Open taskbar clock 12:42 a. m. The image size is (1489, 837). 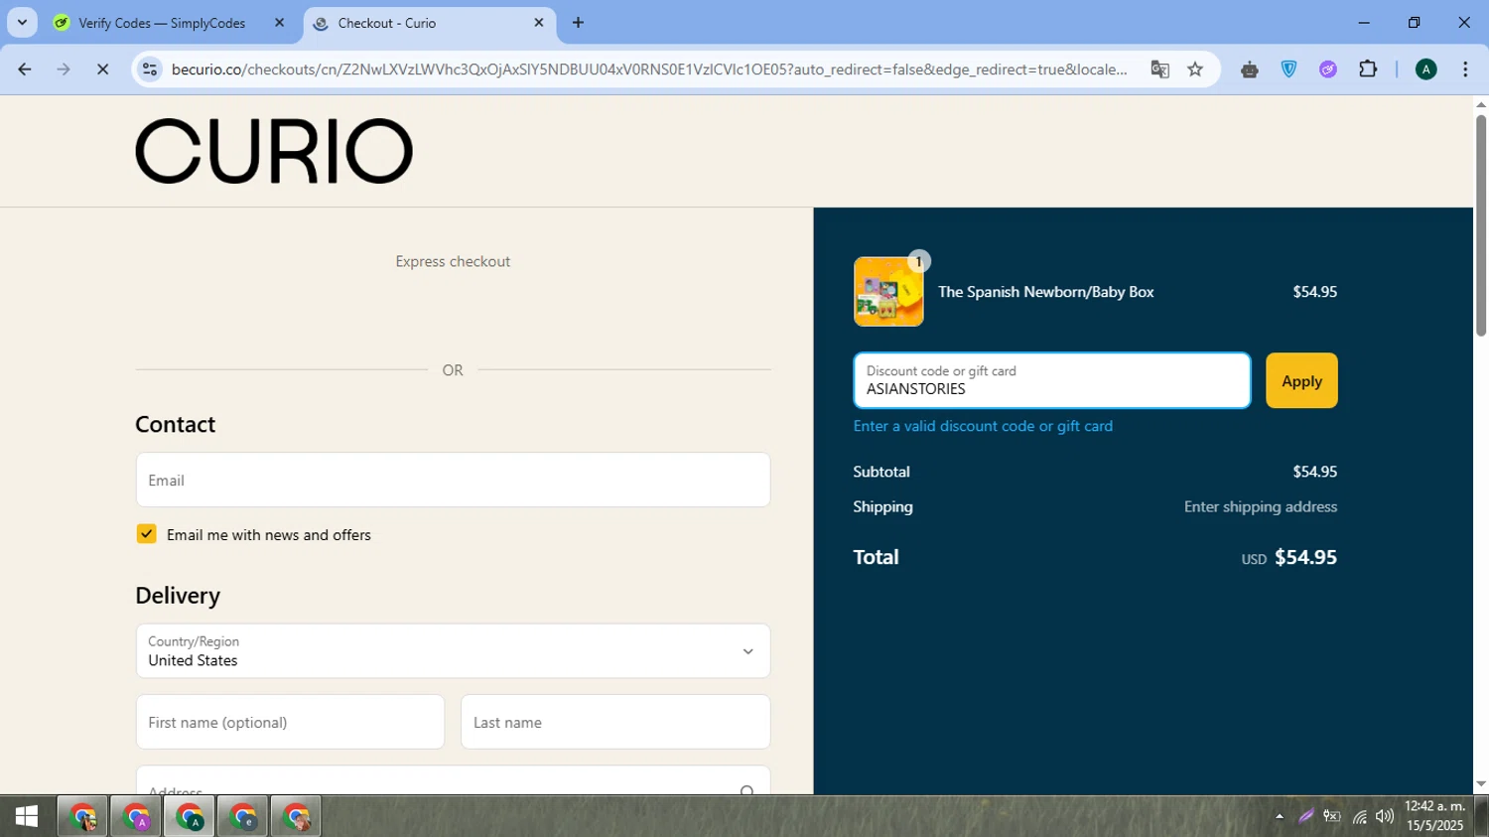point(1435,816)
